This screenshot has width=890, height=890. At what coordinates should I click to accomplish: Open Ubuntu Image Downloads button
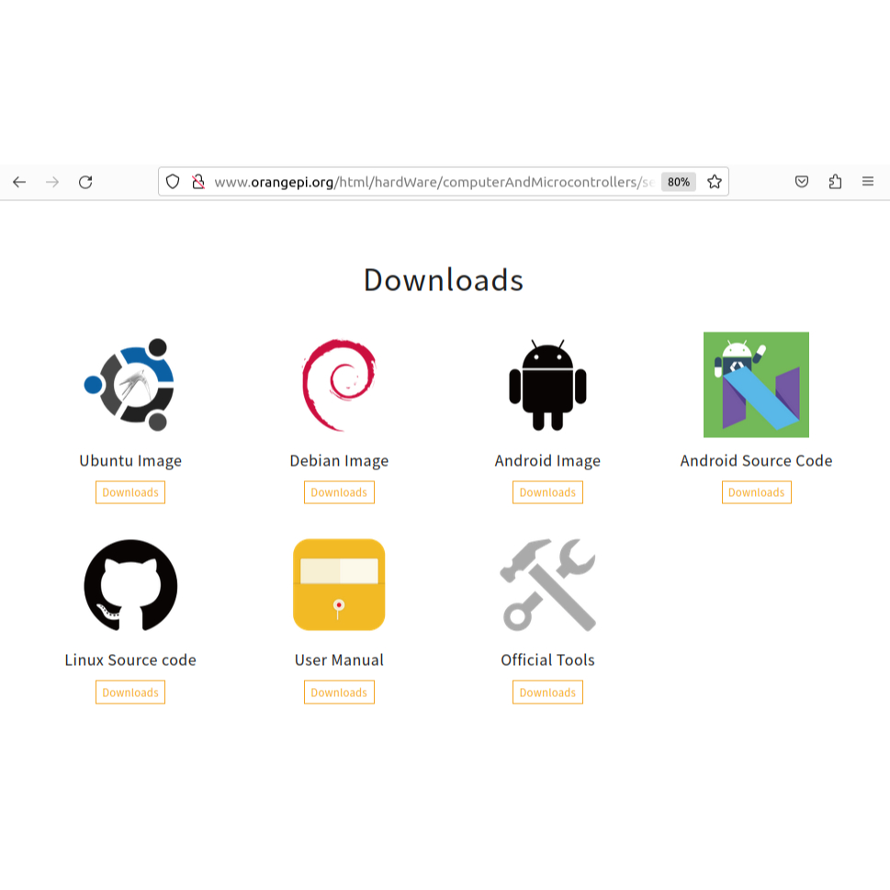[130, 492]
